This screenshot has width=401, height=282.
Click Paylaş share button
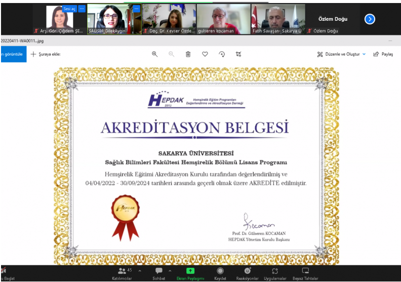383,54
